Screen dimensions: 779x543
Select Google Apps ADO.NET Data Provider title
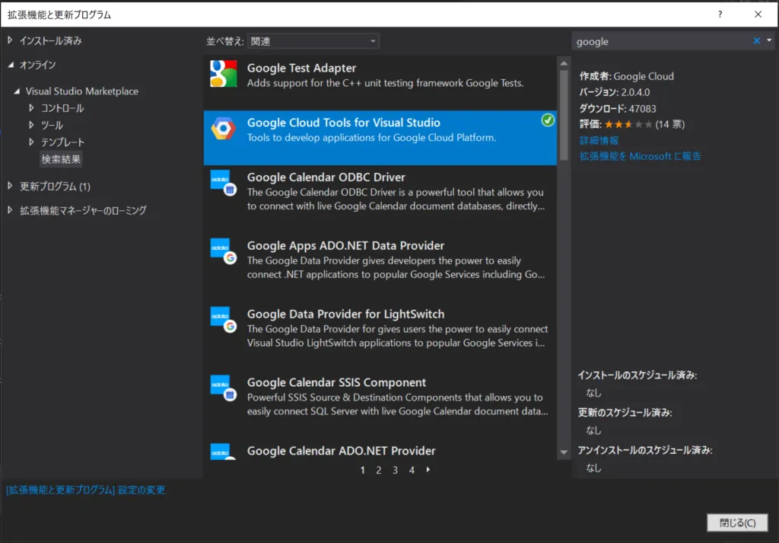tap(346, 246)
